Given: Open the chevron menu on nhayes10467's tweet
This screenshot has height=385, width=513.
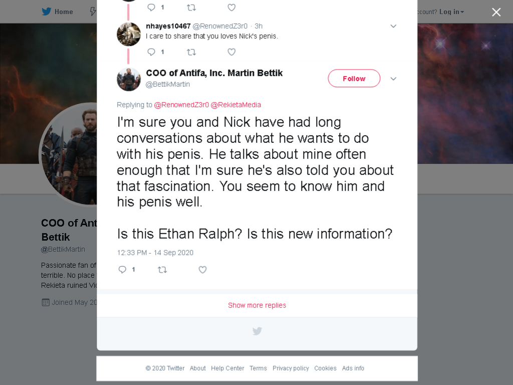Looking at the screenshot, I should 393,26.
